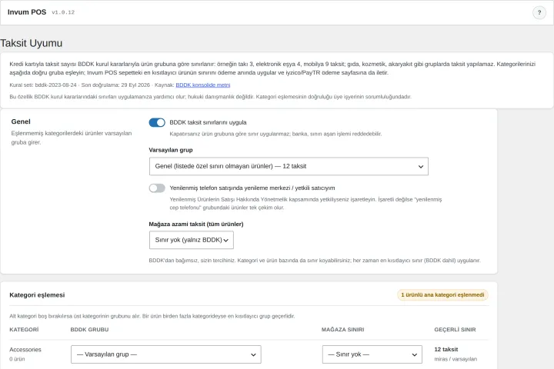Toggle BDDK taksit sınırlarını uygula switch
554x369 pixels.
click(157, 122)
